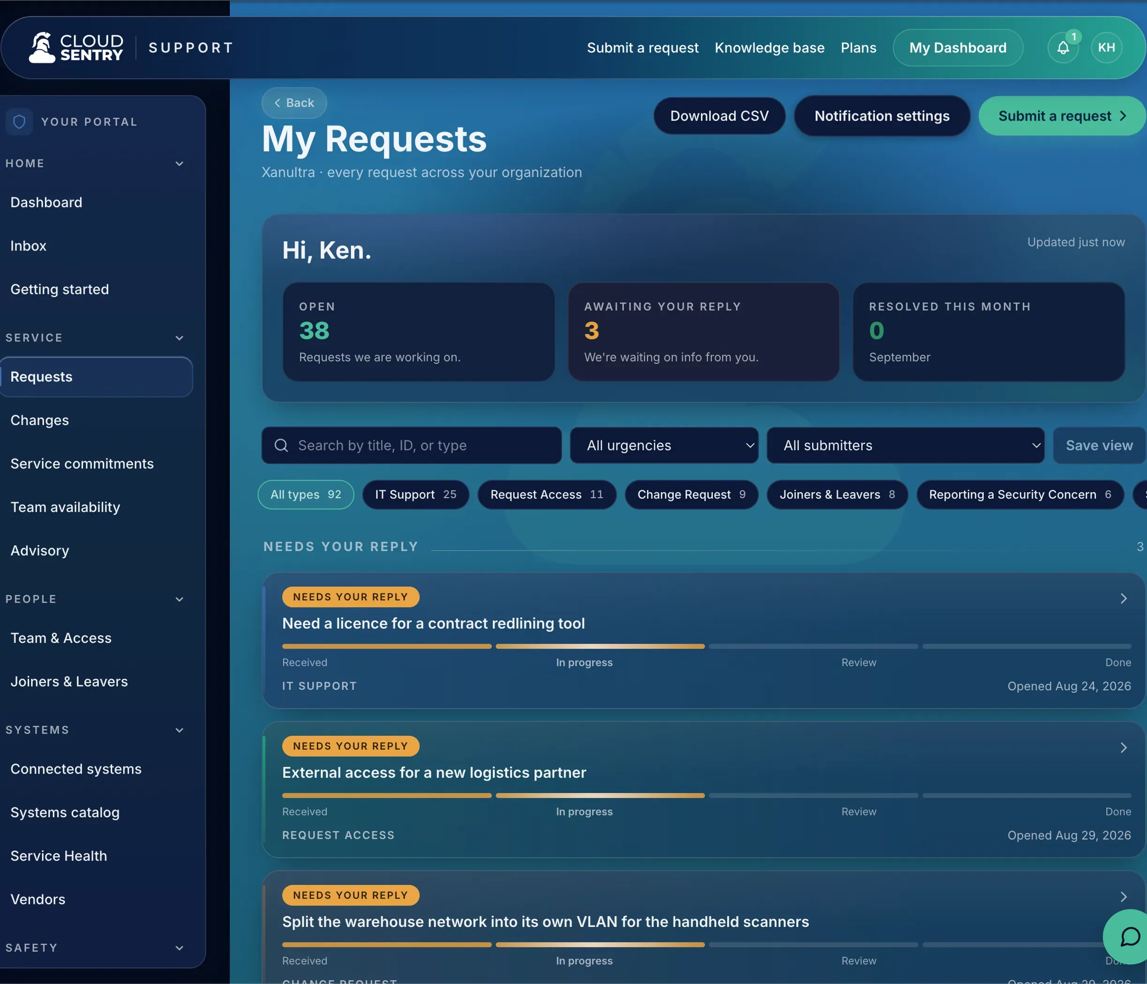1147x984 pixels.
Task: Filter by All types chip
Action: coord(306,494)
